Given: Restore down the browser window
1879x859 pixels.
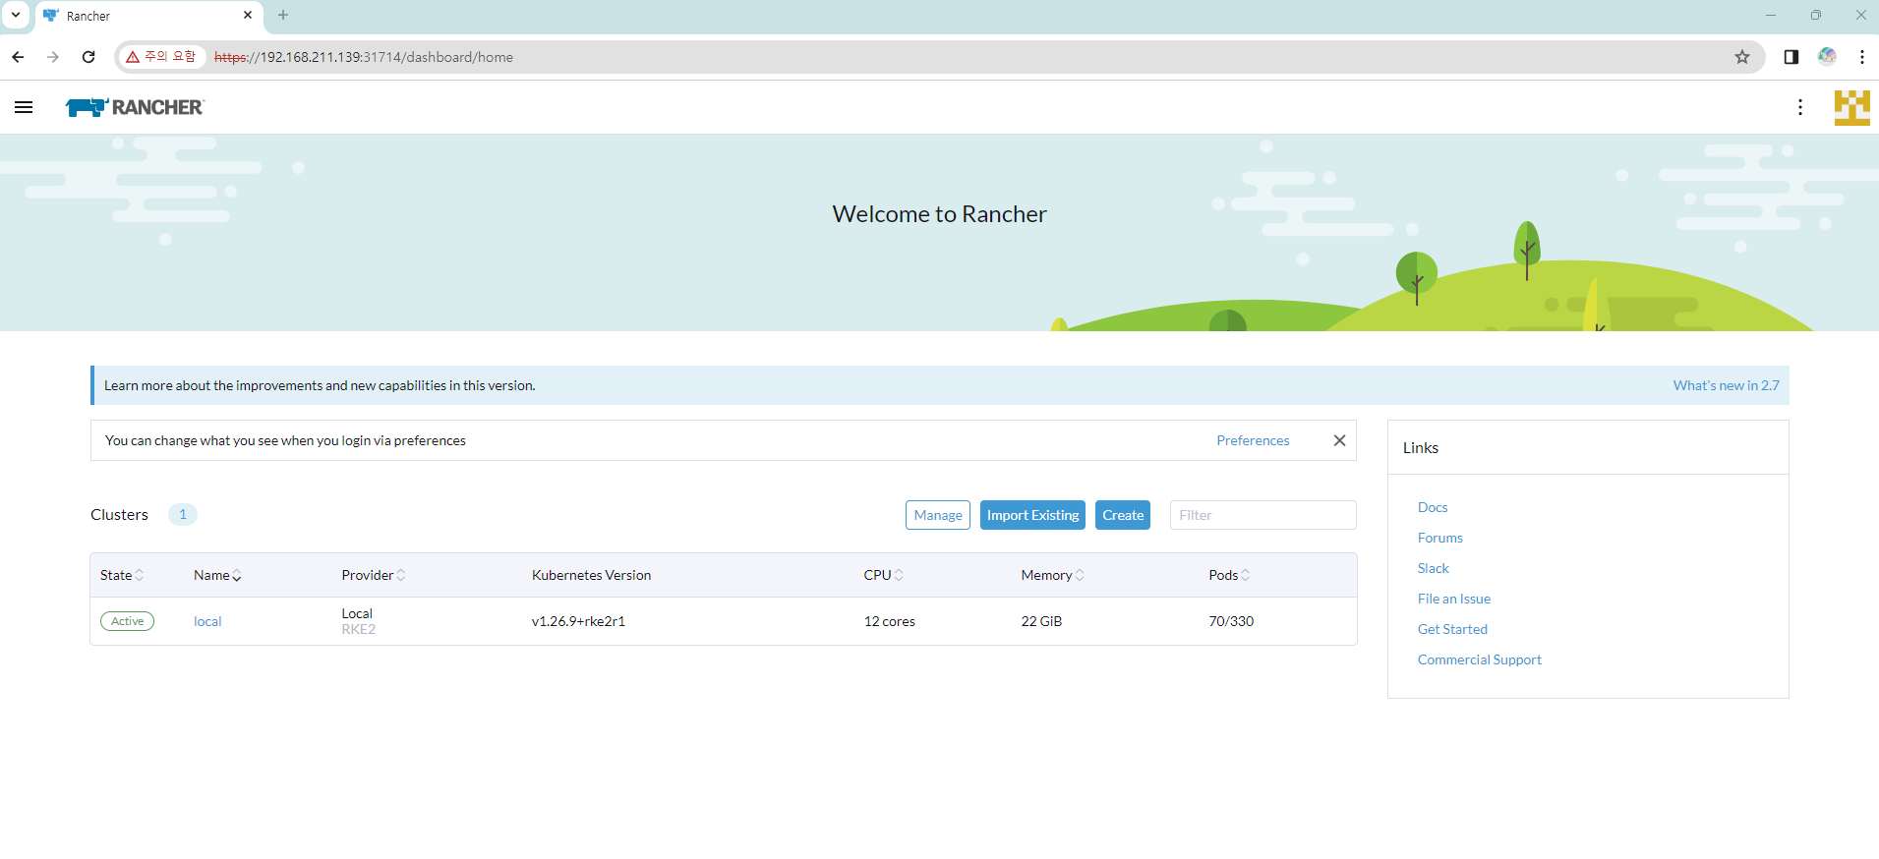Looking at the screenshot, I should click(1815, 15).
